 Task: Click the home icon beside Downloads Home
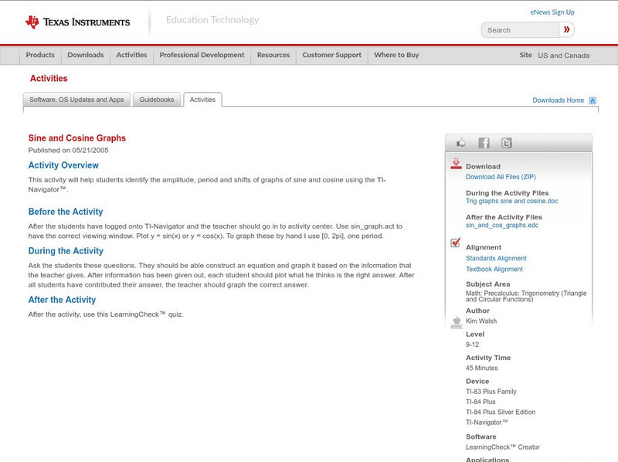click(x=593, y=100)
